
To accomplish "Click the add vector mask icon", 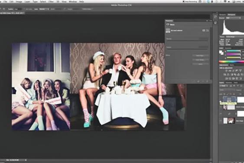I will coord(207,30).
